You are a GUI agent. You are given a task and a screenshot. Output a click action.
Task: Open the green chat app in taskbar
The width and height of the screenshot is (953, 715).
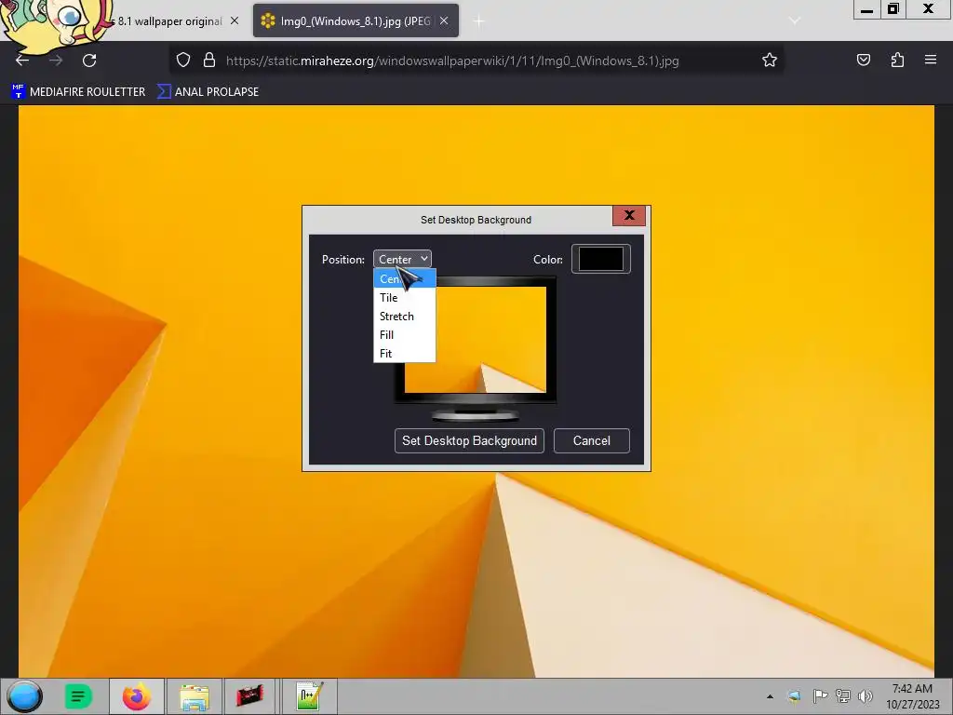pyautogui.click(x=78, y=696)
